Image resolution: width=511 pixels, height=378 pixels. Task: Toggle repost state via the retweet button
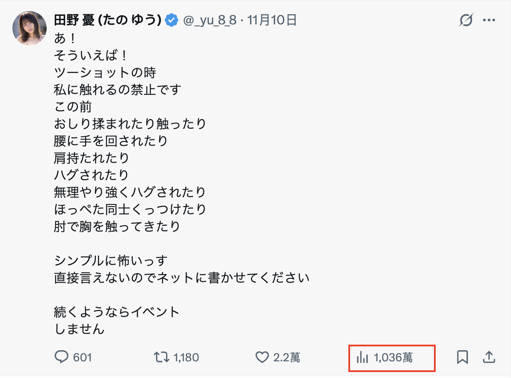pos(162,357)
